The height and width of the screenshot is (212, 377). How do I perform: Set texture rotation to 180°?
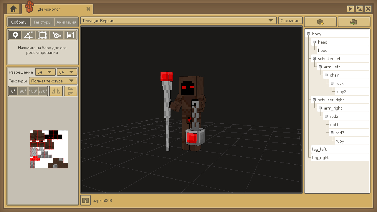(33, 91)
